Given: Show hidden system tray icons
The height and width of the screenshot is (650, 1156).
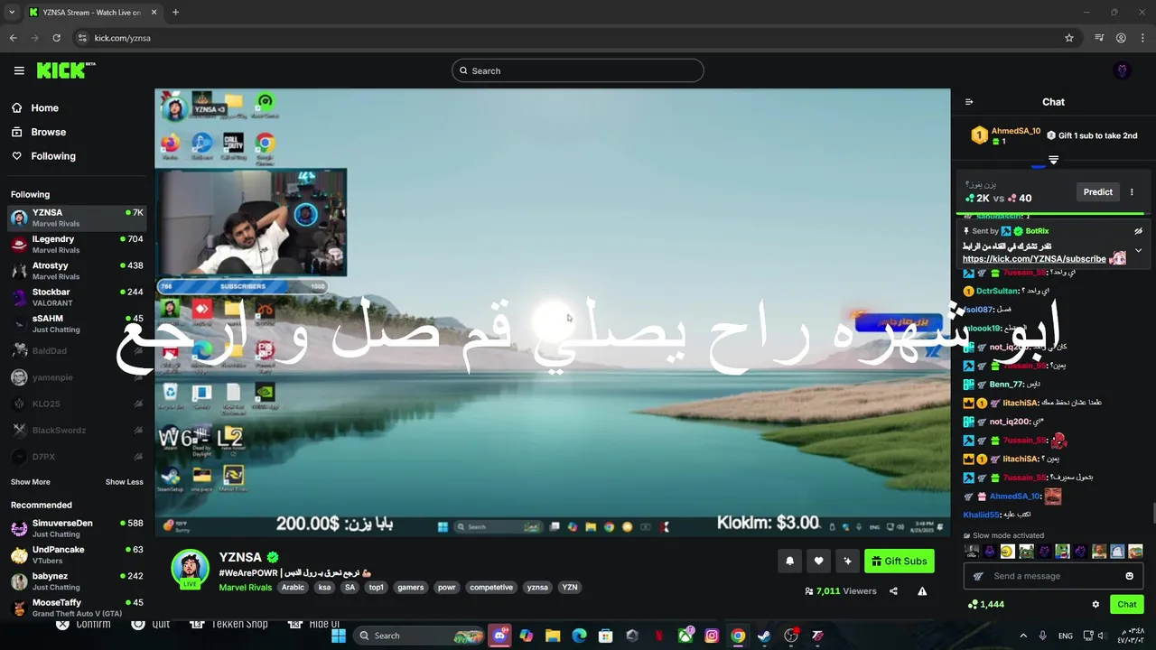Looking at the screenshot, I should (1023, 636).
